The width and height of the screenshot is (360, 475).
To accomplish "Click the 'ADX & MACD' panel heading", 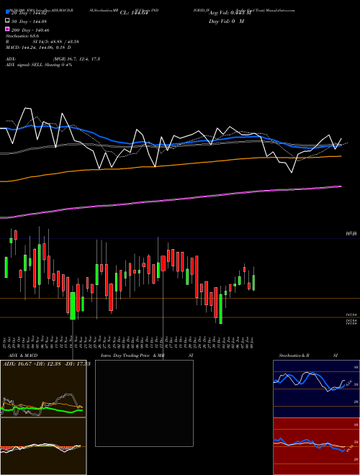I will pos(23,356).
